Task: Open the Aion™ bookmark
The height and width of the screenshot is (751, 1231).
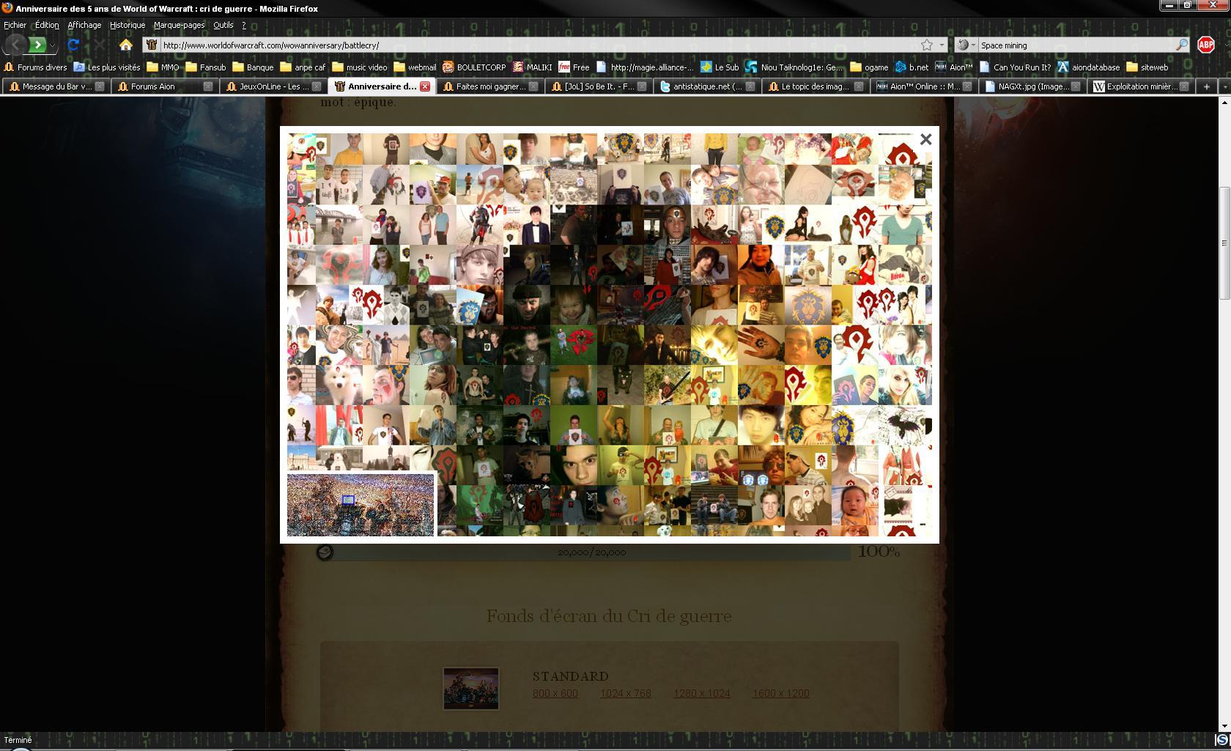Action: (954, 67)
